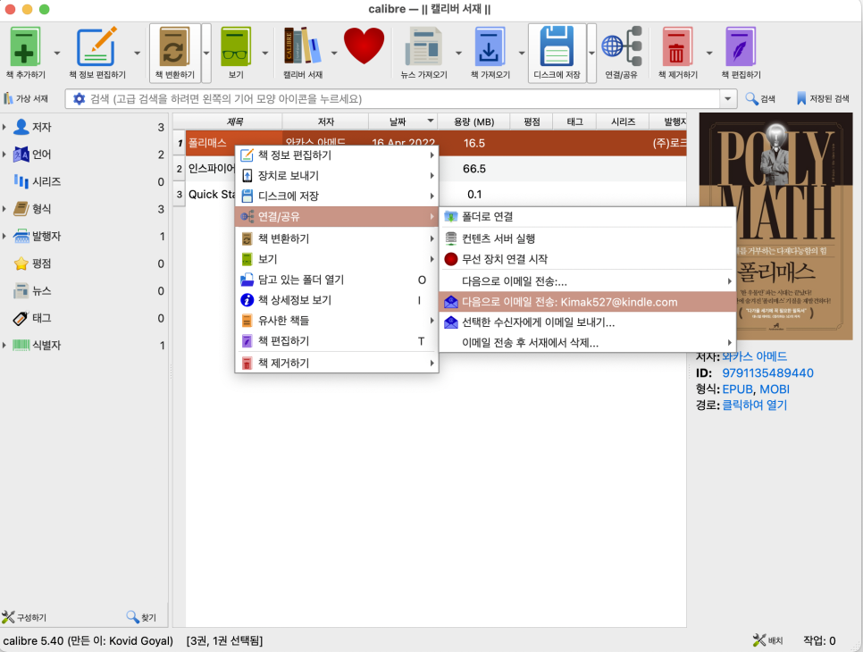Click the red heart donate icon
This screenshot has width=863, height=652.
364,46
